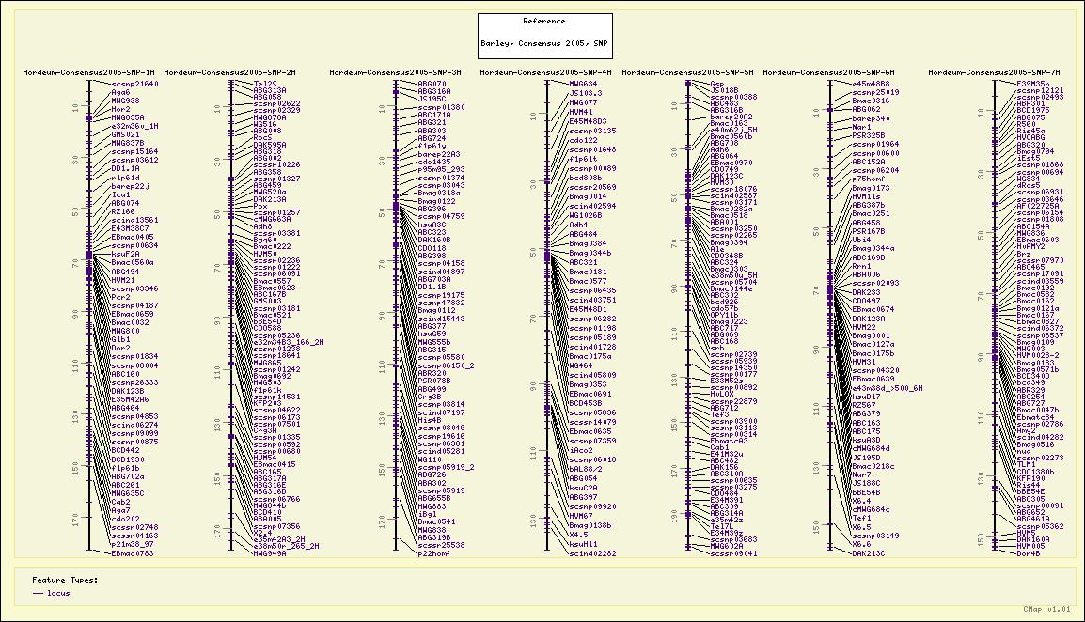Click the Hordeum-Consensus2005-SNP-7H map heading
Image resolution: width=1085 pixels, height=622 pixels.
click(994, 72)
